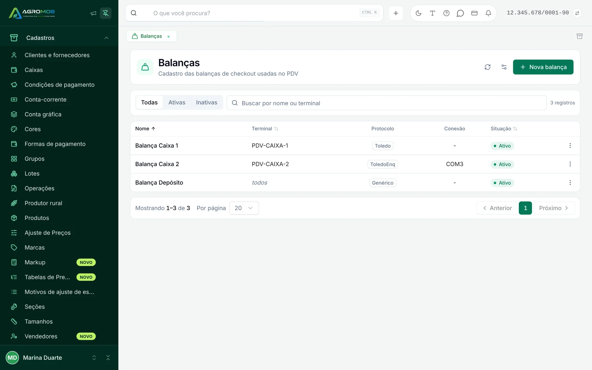Go to Anterior page
The height and width of the screenshot is (370, 592).
(497, 208)
